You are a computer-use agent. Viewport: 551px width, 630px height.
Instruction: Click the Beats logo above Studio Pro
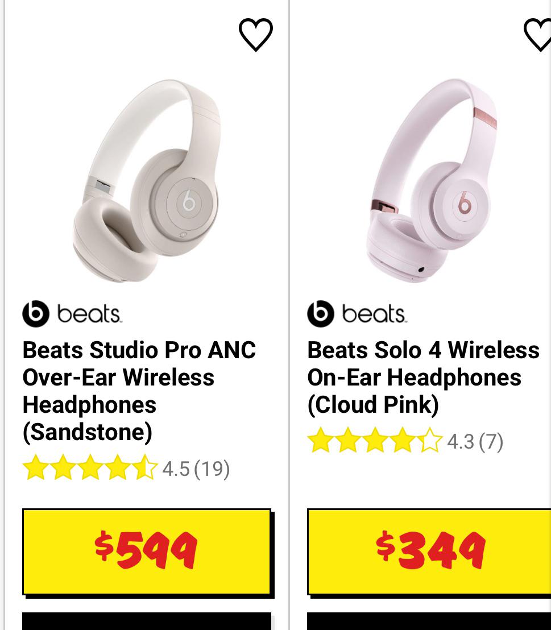[72, 313]
